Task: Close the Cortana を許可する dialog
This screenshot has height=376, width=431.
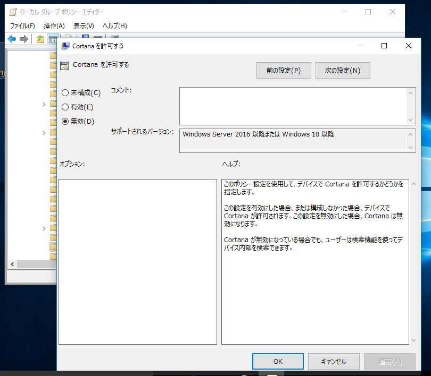Action: coord(409,46)
